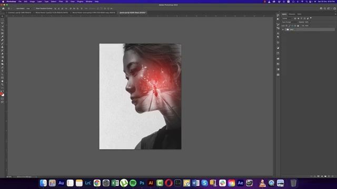The width and height of the screenshot is (337, 189).
Task: Open Adobe Audition from the Dock
Action: 61,183
